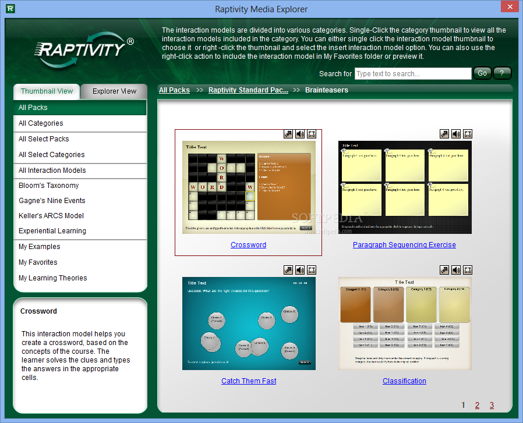Select the Catch Them Fast thumbnail
Screen dimensions: 523x423
click(x=249, y=324)
